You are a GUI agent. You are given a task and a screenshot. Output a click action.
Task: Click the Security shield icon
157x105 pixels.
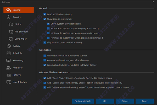point(8,17)
